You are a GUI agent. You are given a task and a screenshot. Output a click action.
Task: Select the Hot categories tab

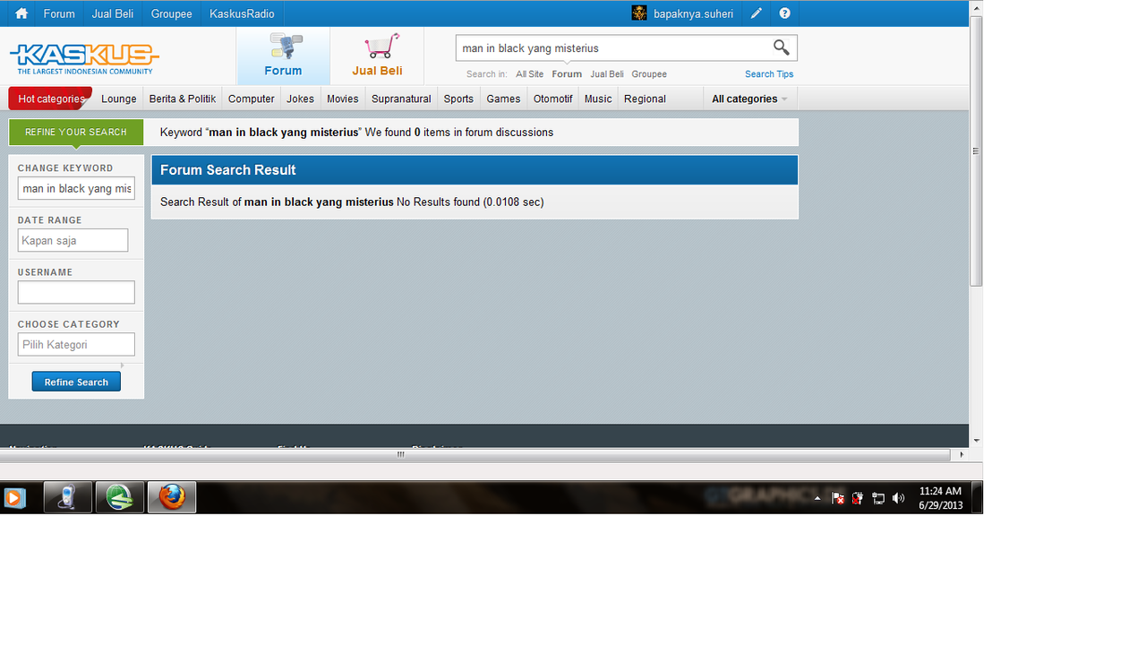point(51,99)
